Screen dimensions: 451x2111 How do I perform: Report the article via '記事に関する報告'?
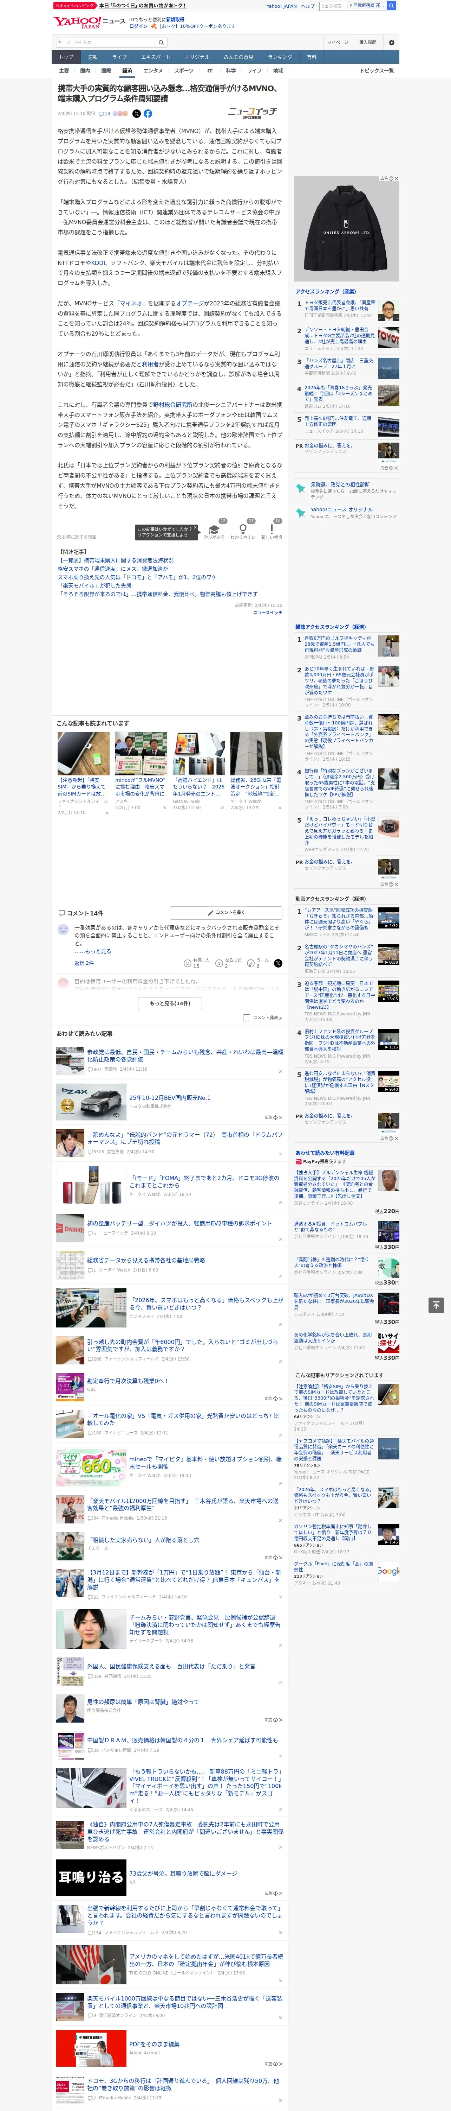[77, 538]
